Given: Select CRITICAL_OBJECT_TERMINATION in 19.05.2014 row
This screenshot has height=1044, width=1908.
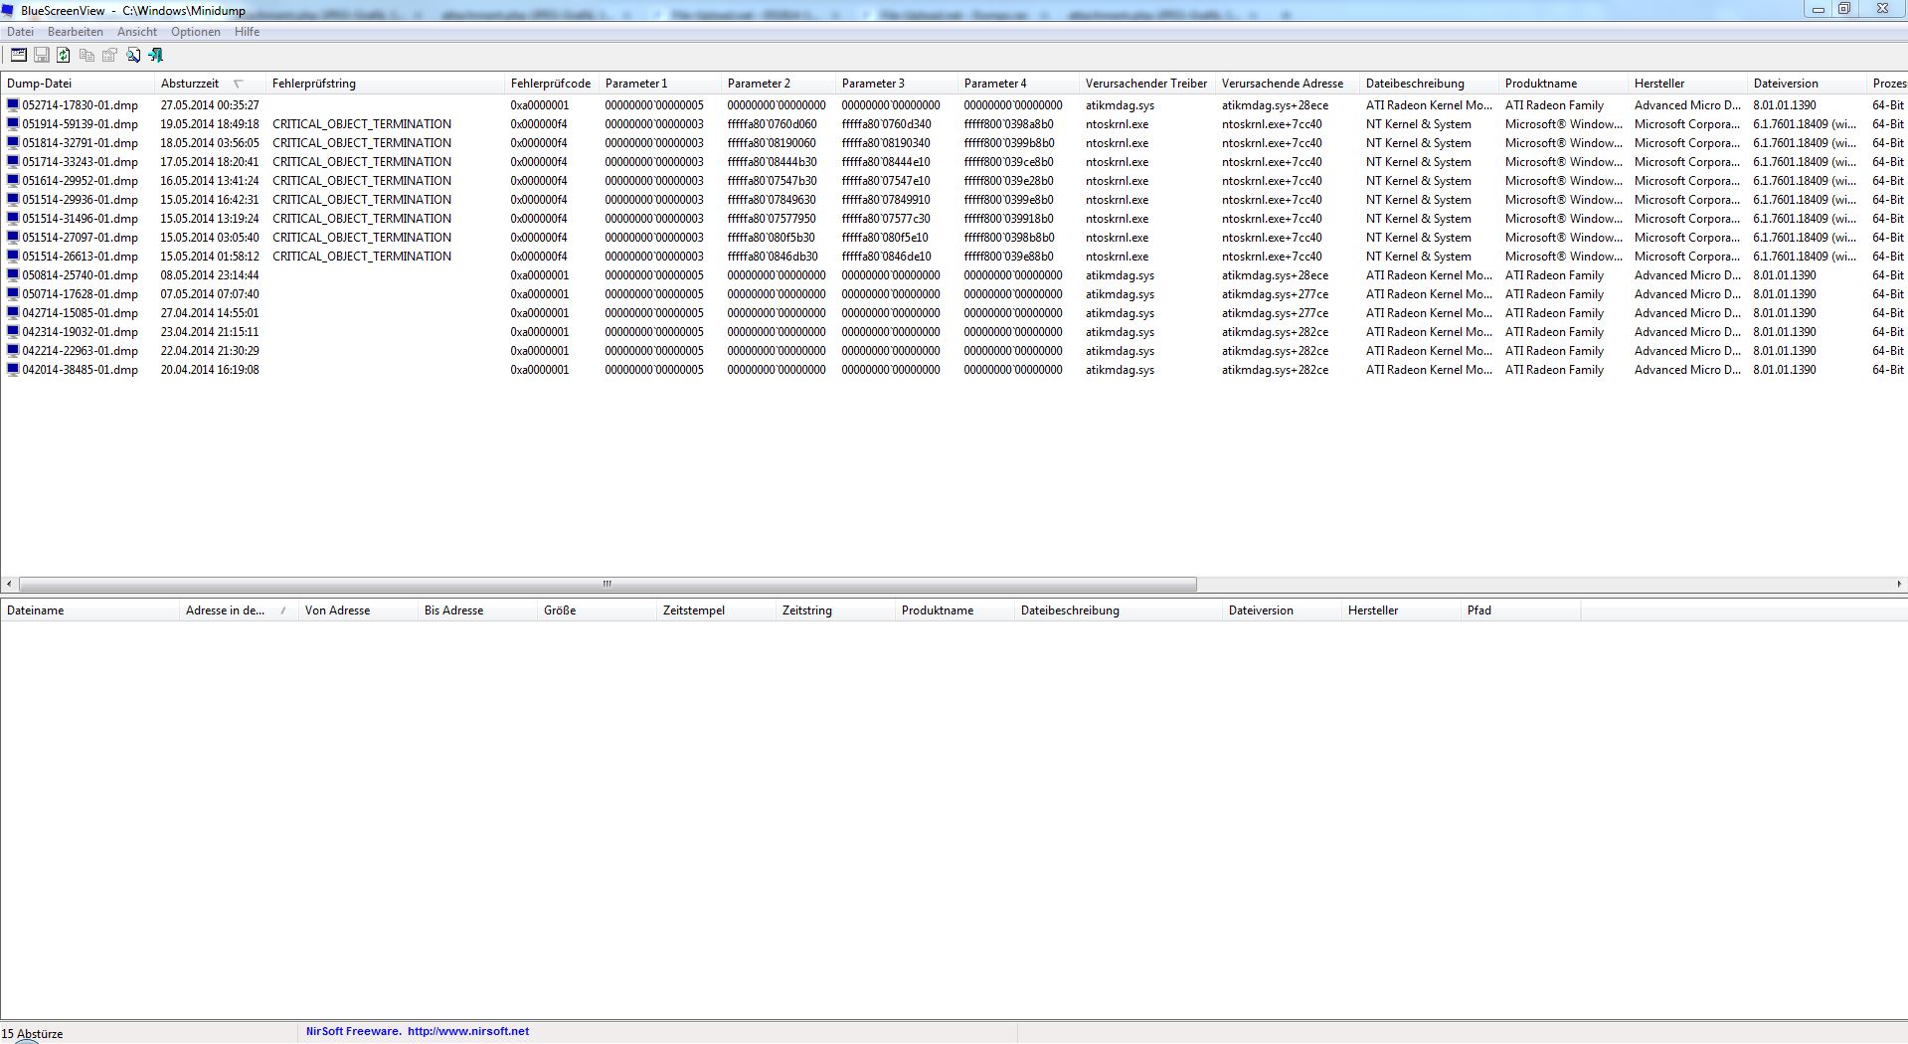Looking at the screenshot, I should [x=362, y=123].
